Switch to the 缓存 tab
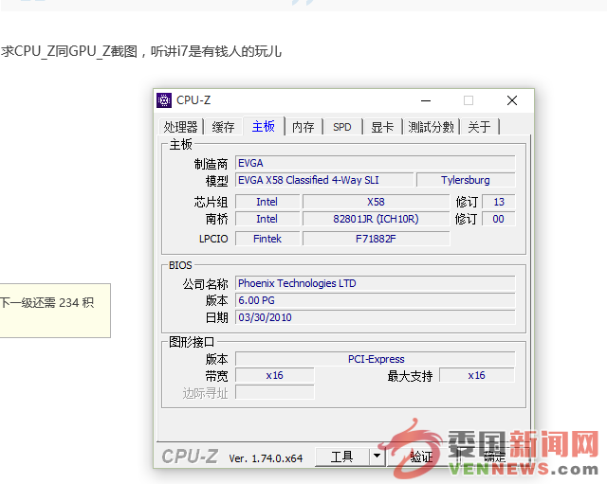This screenshot has width=607, height=484. (x=224, y=127)
